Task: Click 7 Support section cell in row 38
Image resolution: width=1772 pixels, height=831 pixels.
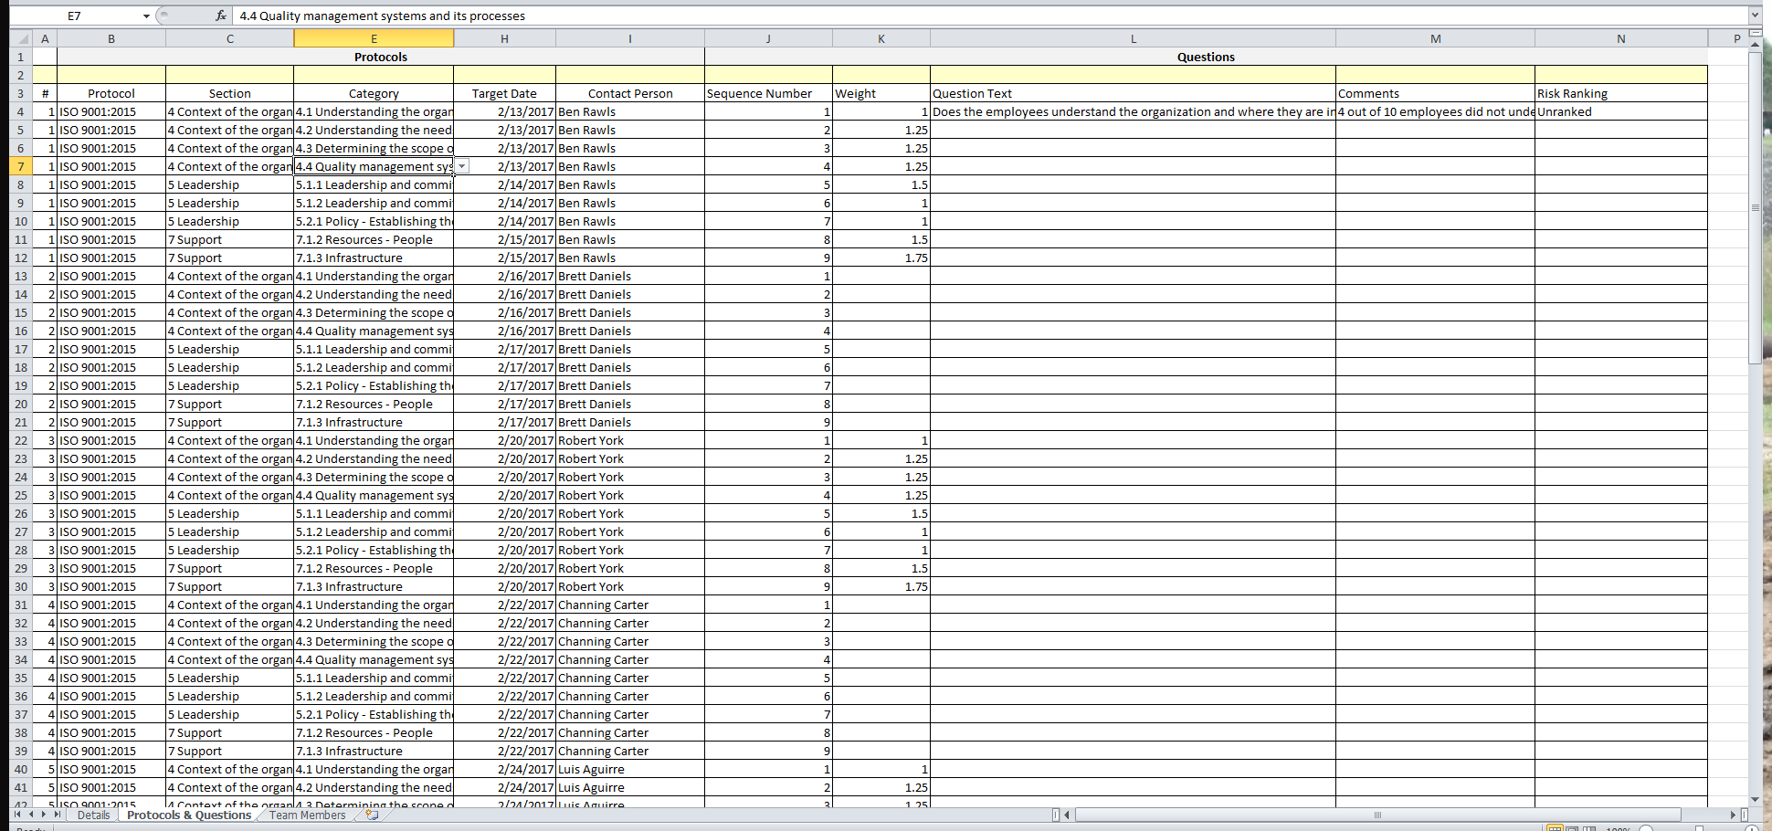Action: tap(230, 732)
